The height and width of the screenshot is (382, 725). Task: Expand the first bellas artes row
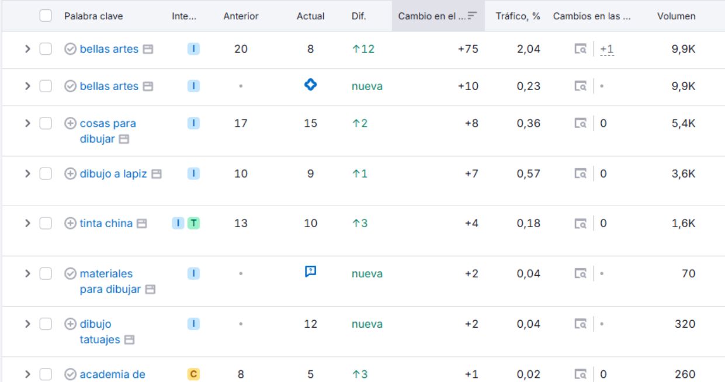pyautogui.click(x=27, y=49)
